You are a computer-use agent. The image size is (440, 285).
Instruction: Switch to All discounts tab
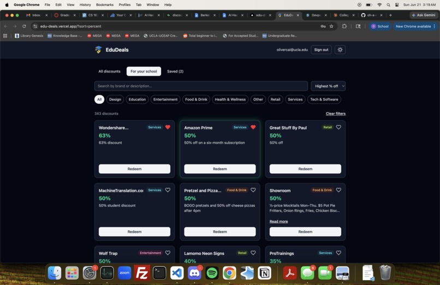[x=109, y=71]
